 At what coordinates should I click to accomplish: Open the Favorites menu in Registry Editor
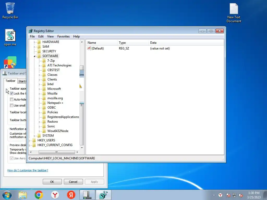pyautogui.click(x=63, y=36)
